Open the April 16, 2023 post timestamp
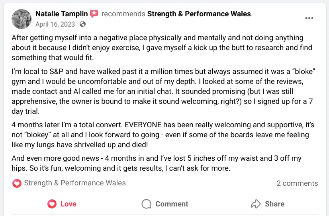This screenshot has height=216, width=329. tap(55, 24)
